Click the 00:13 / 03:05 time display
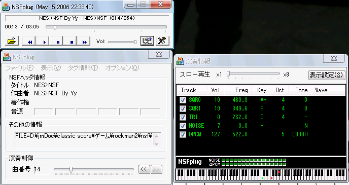The height and width of the screenshot is (185, 349). coord(22,27)
